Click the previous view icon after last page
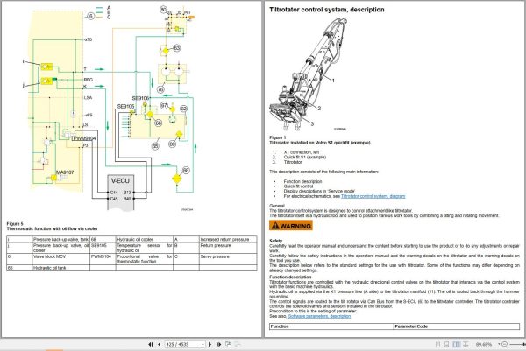Image resolution: width=526 pixels, height=351 pixels. (229, 344)
